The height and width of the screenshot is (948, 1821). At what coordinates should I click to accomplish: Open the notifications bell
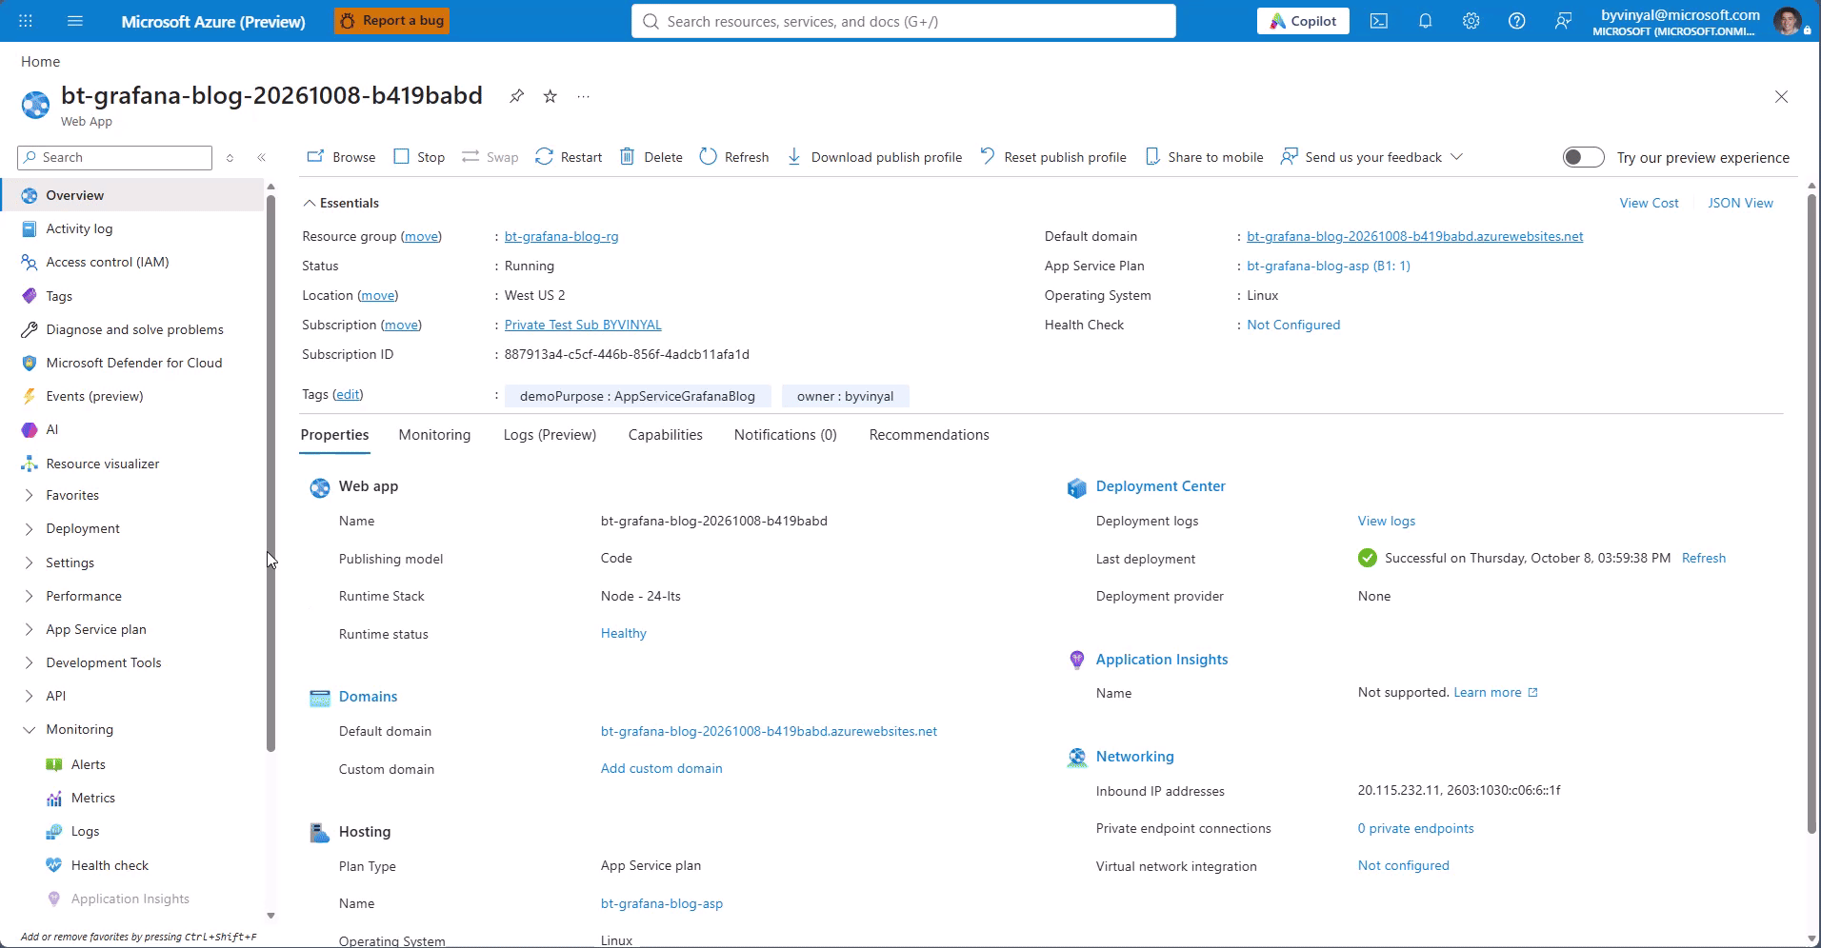[1425, 21]
